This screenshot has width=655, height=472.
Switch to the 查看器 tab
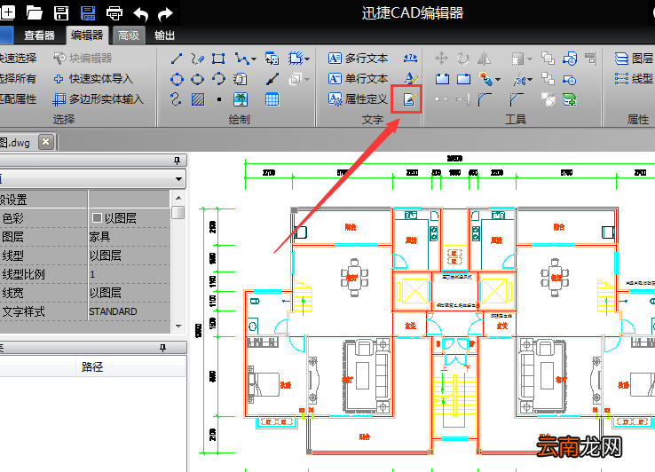39,35
